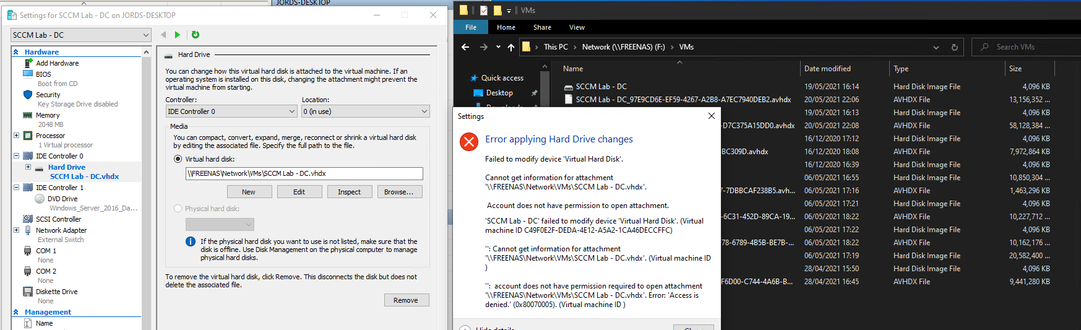This screenshot has width=1081, height=330.
Task: Click the green Start virtual machine arrow
Action: [x=178, y=35]
